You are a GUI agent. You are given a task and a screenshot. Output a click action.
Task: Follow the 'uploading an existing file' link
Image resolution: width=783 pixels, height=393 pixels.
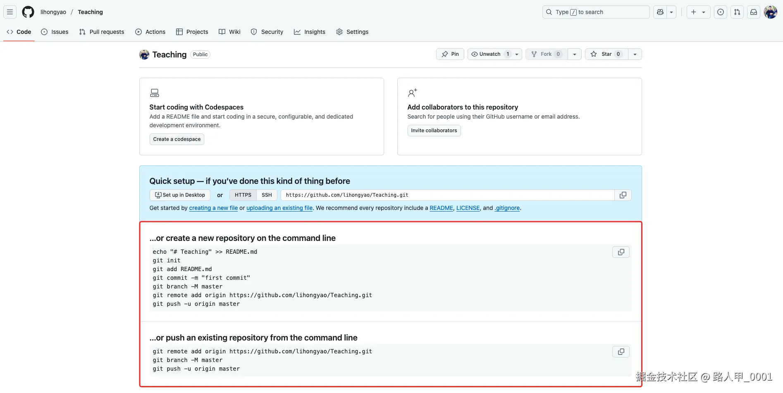(279, 208)
